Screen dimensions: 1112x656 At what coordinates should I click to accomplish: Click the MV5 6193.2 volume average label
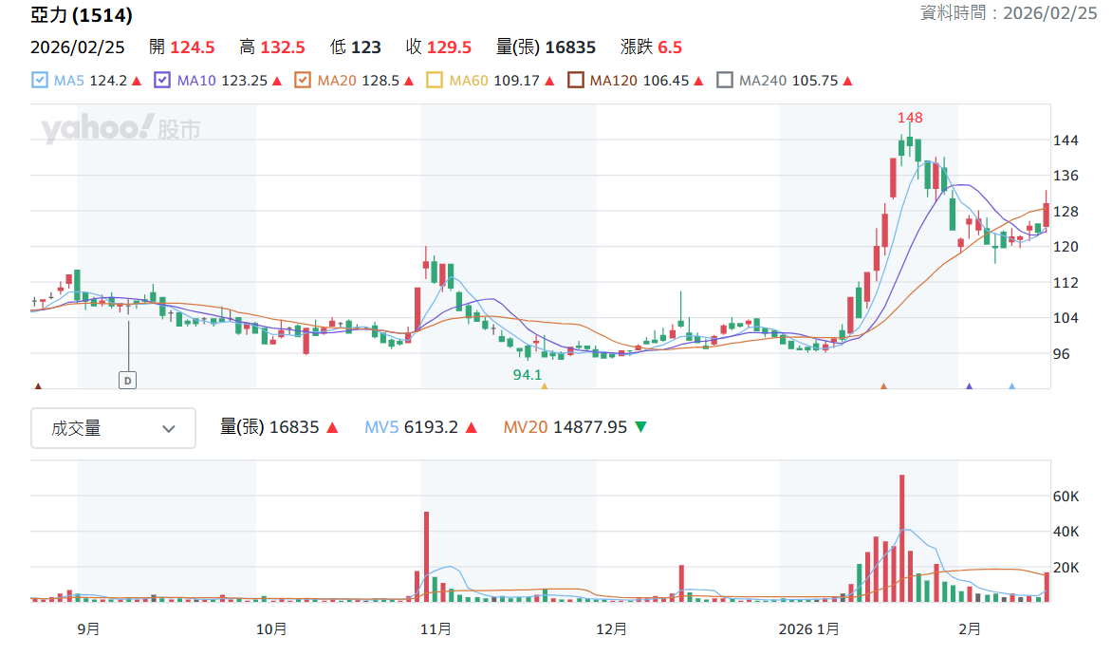412,427
